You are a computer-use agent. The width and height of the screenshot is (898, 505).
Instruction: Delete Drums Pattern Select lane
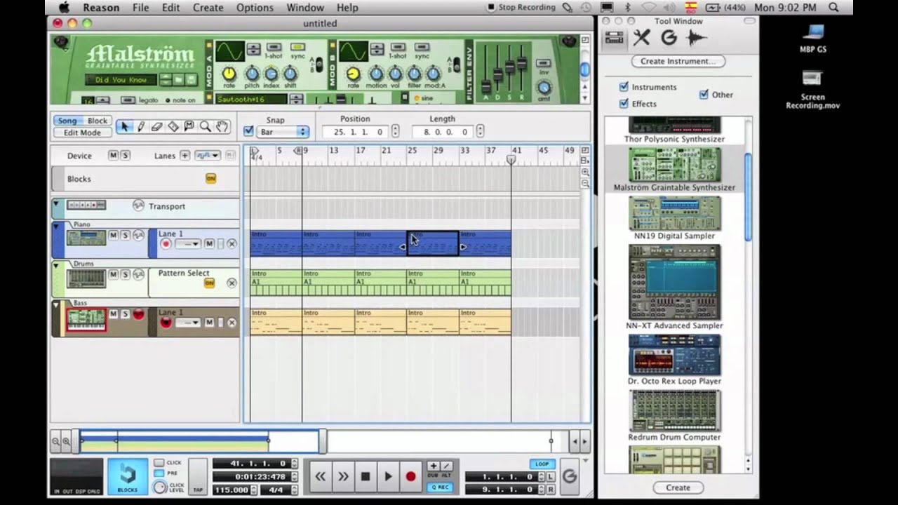pyautogui.click(x=232, y=283)
